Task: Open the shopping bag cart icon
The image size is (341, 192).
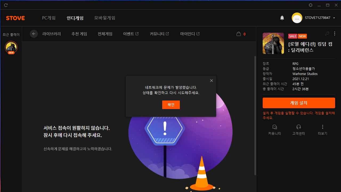Action: 239,34
